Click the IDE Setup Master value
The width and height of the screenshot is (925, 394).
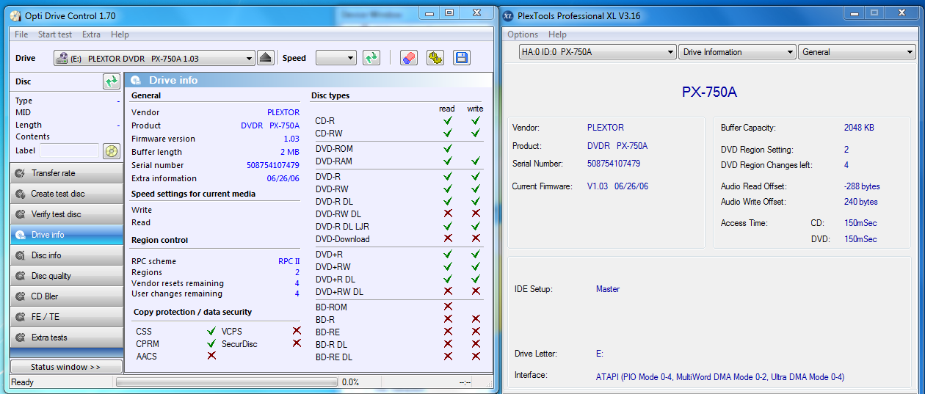[608, 289]
